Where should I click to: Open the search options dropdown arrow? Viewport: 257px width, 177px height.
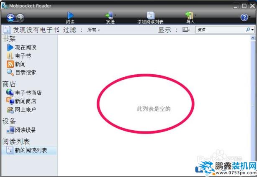[252, 30]
